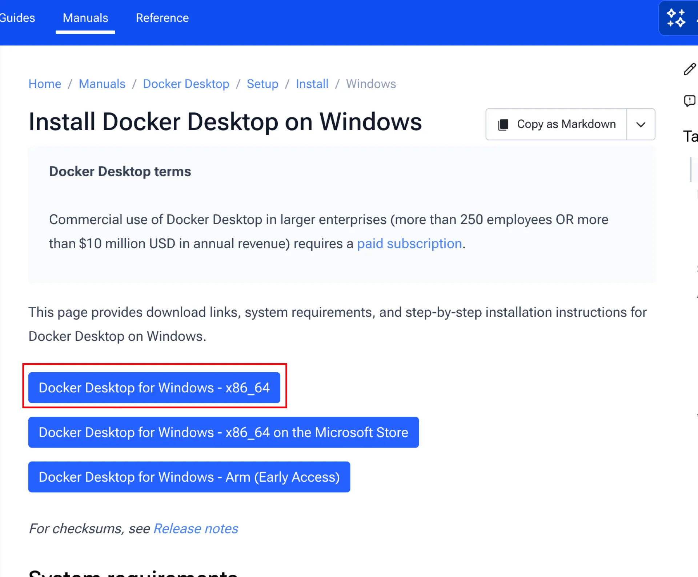Go to Home breadcrumb link
Screen dimensions: 698x577
[45, 84]
